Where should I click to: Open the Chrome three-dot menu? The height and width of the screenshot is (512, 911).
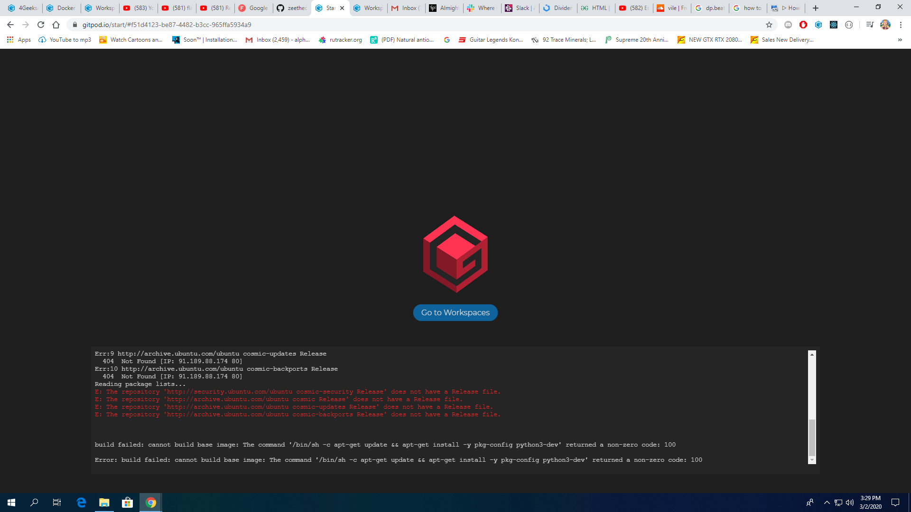[901, 25]
